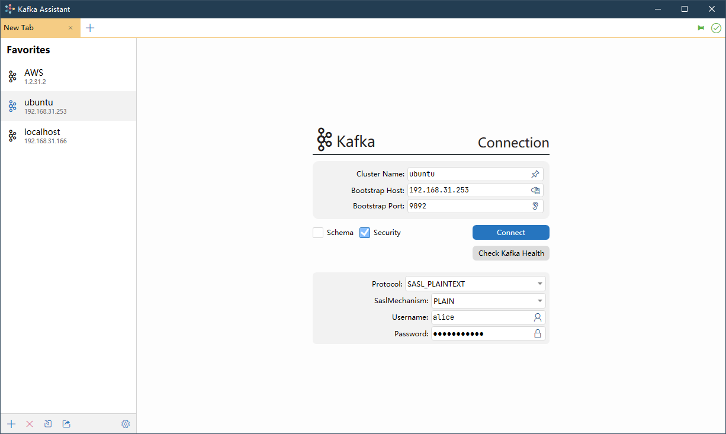Click the Check Kafka Health button
This screenshot has width=726, height=434.
[x=510, y=253]
